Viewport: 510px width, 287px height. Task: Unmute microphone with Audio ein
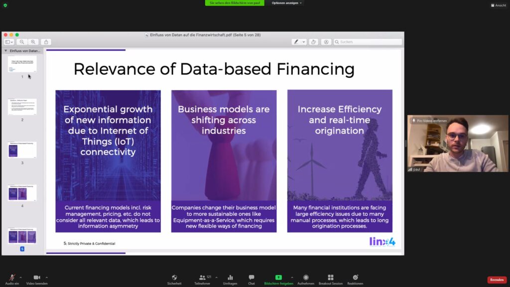[12, 279]
